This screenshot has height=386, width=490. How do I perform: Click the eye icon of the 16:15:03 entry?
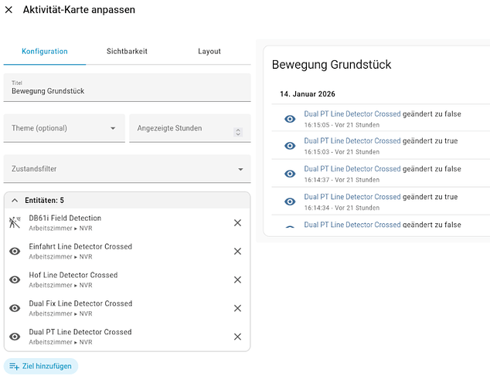point(290,146)
